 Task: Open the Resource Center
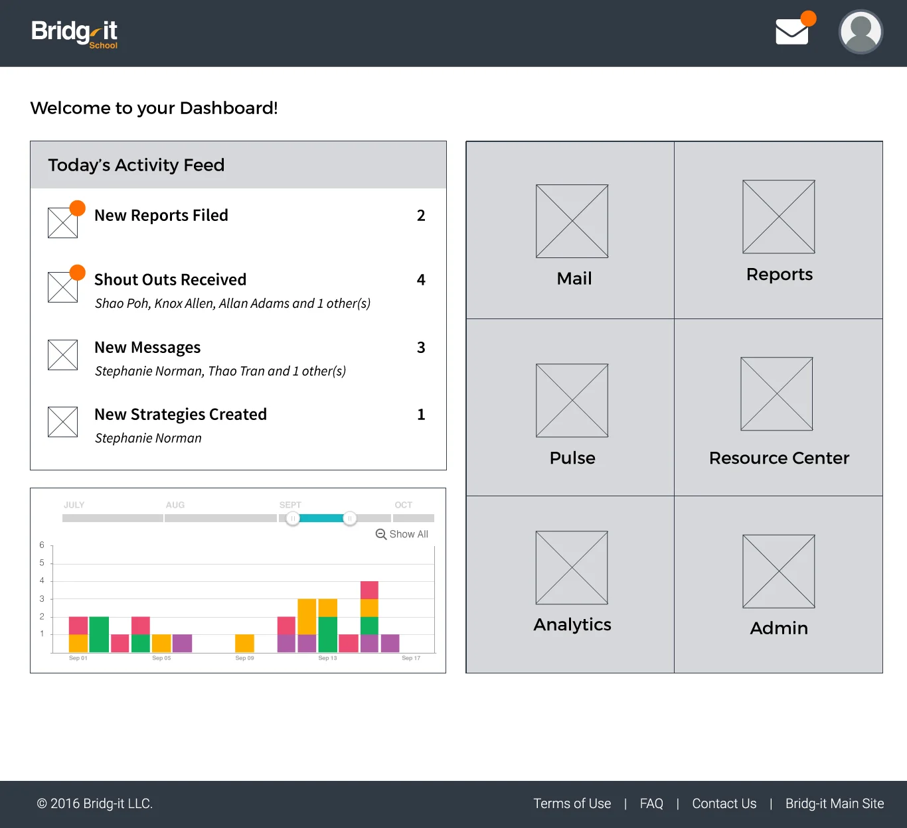(778, 408)
